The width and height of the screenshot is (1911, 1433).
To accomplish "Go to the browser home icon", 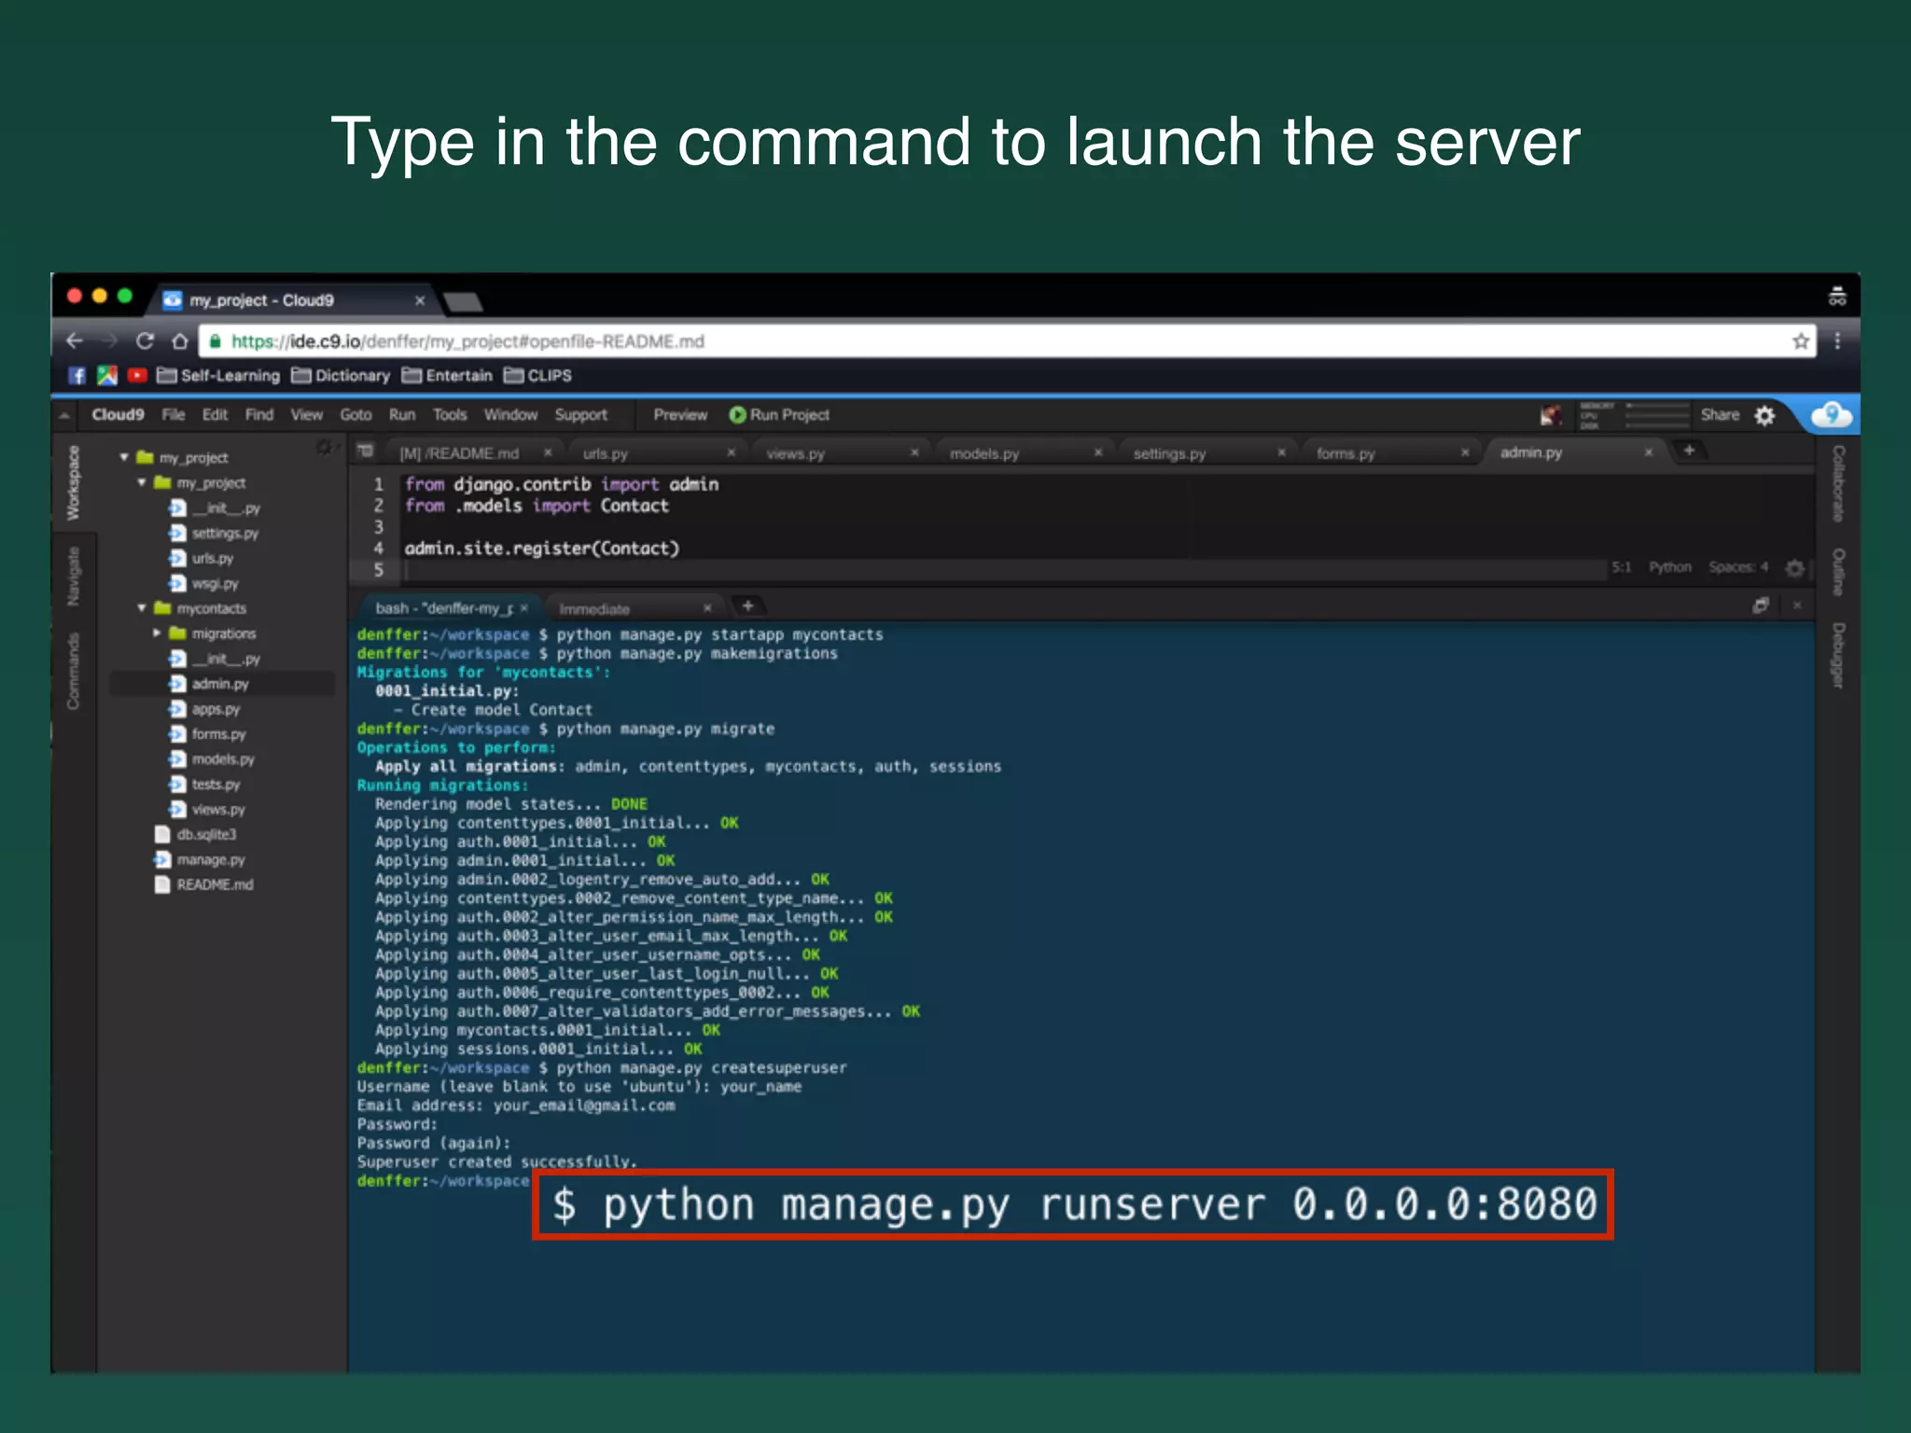I will click(x=180, y=341).
